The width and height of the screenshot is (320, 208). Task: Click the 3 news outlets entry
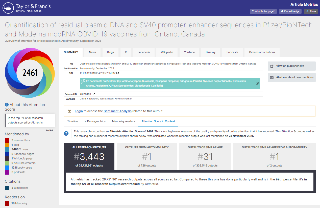click(x=21, y=140)
